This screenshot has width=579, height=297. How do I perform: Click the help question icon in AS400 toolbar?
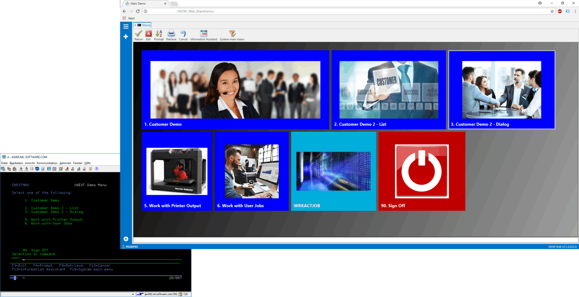point(97,169)
